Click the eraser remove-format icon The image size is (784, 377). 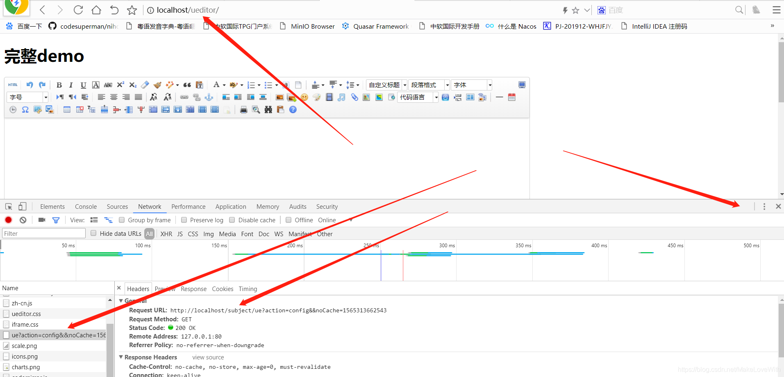point(145,85)
